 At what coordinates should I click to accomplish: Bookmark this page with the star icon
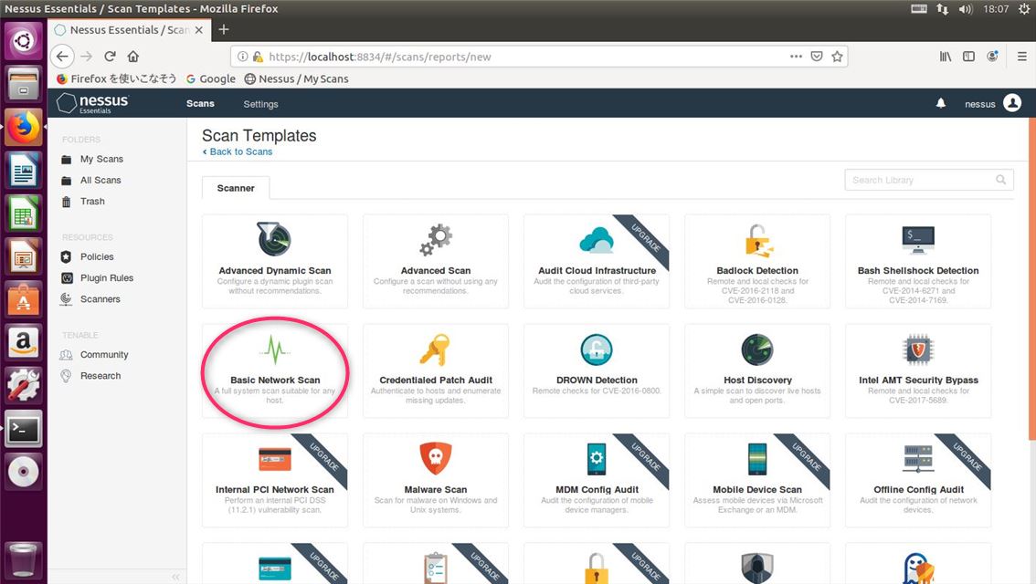tap(837, 56)
